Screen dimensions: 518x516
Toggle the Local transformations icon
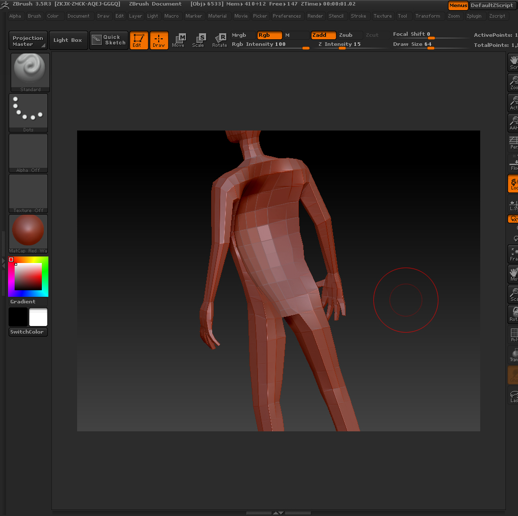[513, 183]
